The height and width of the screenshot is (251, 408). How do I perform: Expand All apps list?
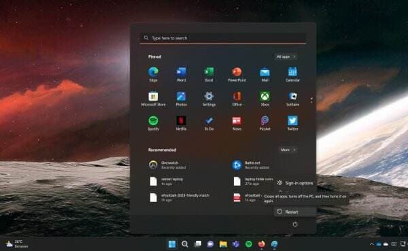286,56
